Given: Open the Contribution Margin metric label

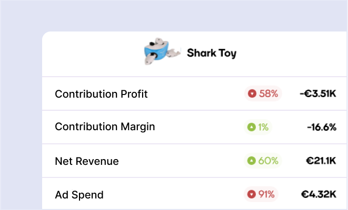Looking at the screenshot, I should point(105,127).
